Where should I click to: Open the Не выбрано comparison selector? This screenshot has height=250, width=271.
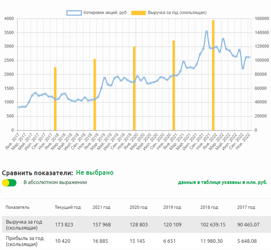point(95,172)
